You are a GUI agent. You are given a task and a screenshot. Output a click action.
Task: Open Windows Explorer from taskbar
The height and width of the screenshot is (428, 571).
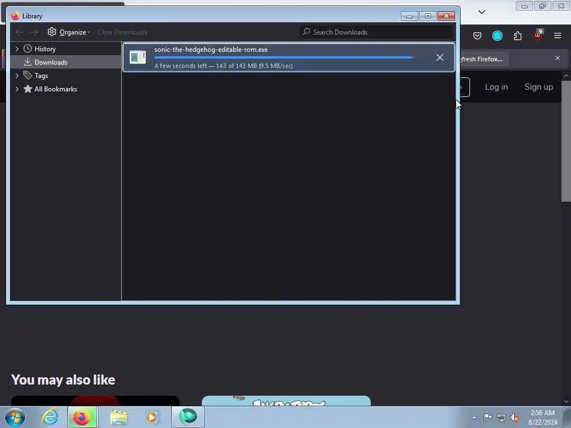(119, 417)
